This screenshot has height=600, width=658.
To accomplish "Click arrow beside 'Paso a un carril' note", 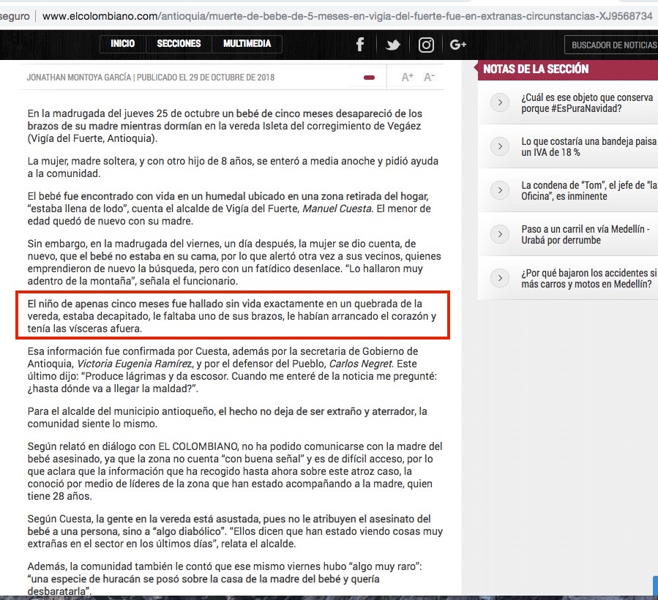I will pos(500,234).
